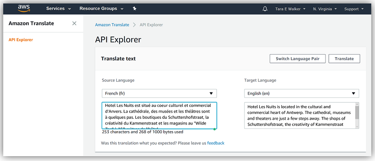
Task: Open the N. Virginia region selector
Action: 325,9
